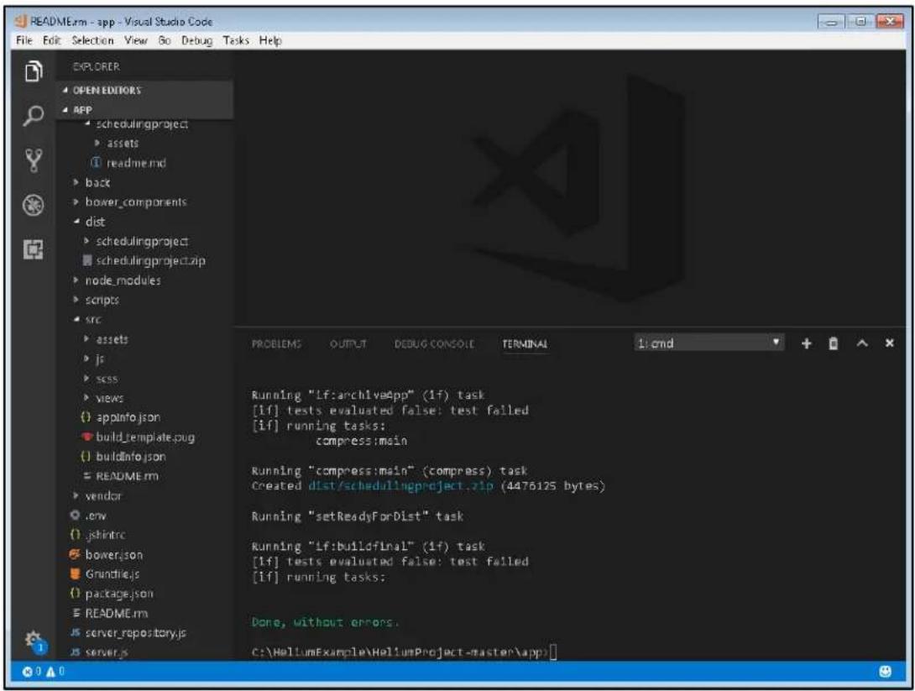Open the Manage gear icon with update badge
Screen dimensions: 915x691
34,641
